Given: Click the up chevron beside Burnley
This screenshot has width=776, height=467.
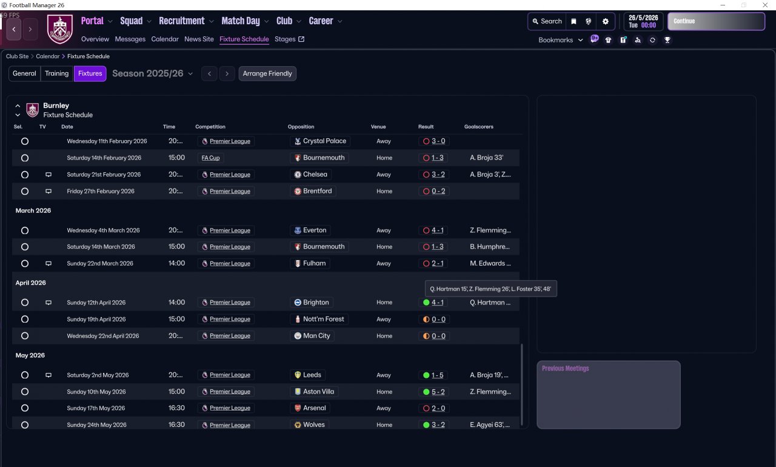Looking at the screenshot, I should pyautogui.click(x=18, y=106).
